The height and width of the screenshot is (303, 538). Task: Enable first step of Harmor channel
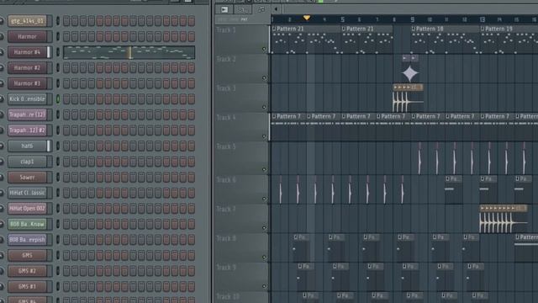point(66,36)
